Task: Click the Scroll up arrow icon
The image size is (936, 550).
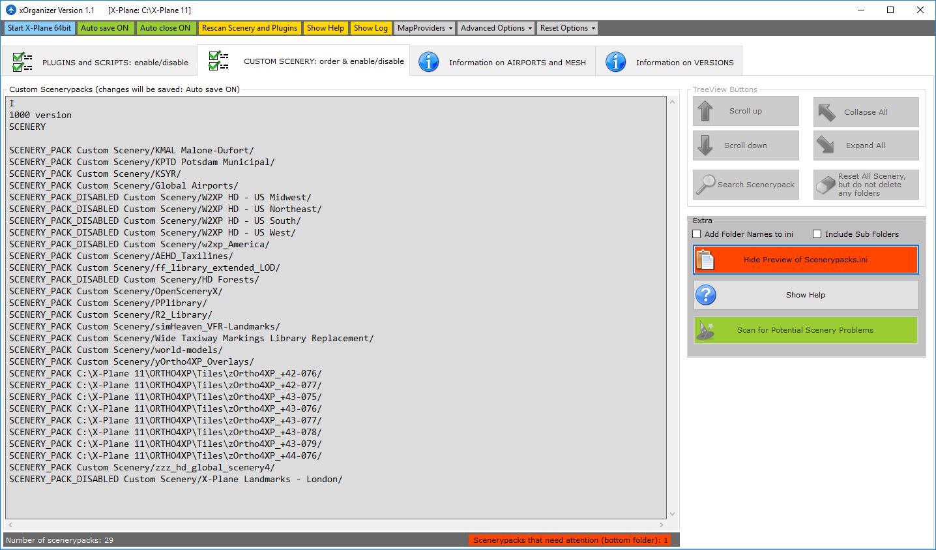Action: click(705, 111)
